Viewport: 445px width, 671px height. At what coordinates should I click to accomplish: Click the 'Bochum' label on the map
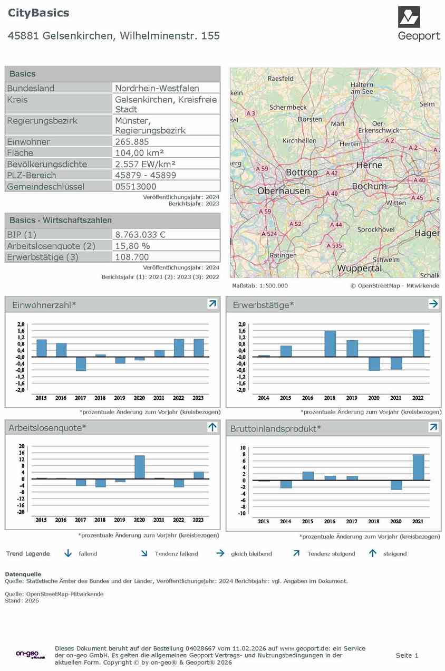(x=369, y=186)
